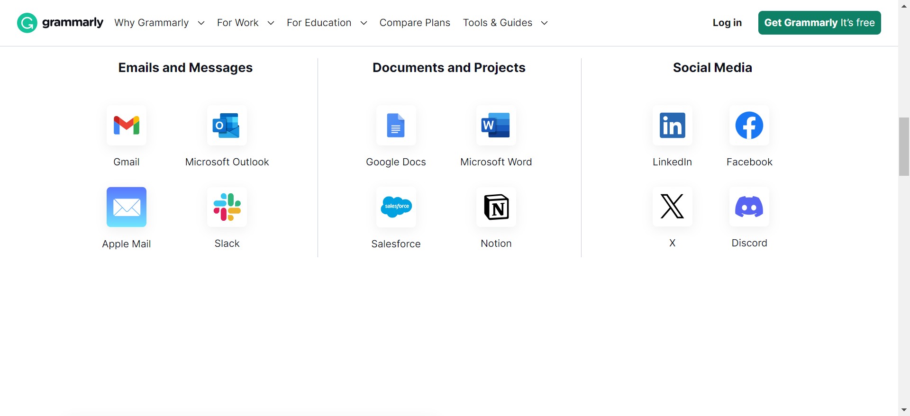Select the Apple Mail envelope icon
The width and height of the screenshot is (910, 416).
[127, 207]
